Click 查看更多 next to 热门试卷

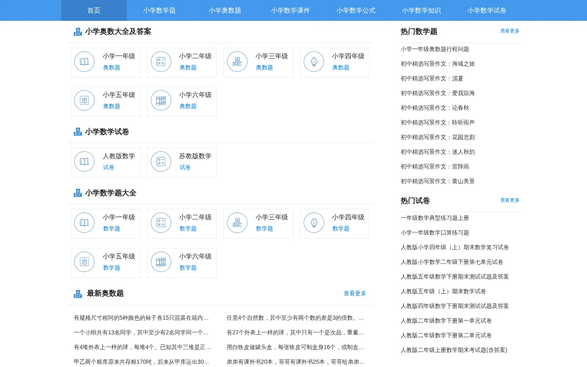[510, 200]
